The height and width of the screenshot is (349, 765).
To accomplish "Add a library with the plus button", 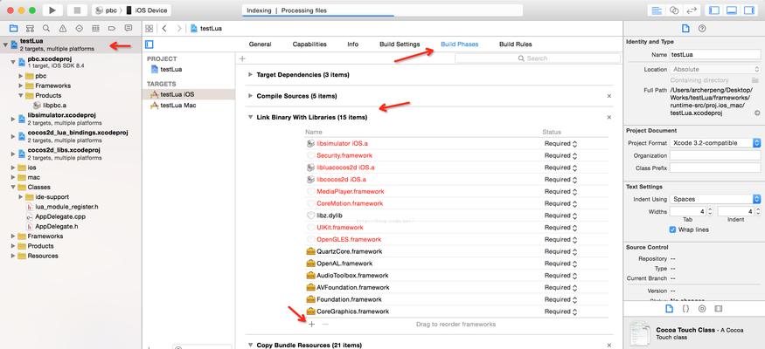I will pos(312,324).
